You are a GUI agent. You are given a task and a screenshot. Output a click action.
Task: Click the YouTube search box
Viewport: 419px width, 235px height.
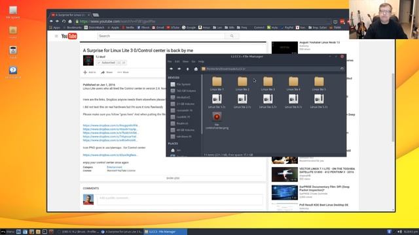click(x=161, y=36)
